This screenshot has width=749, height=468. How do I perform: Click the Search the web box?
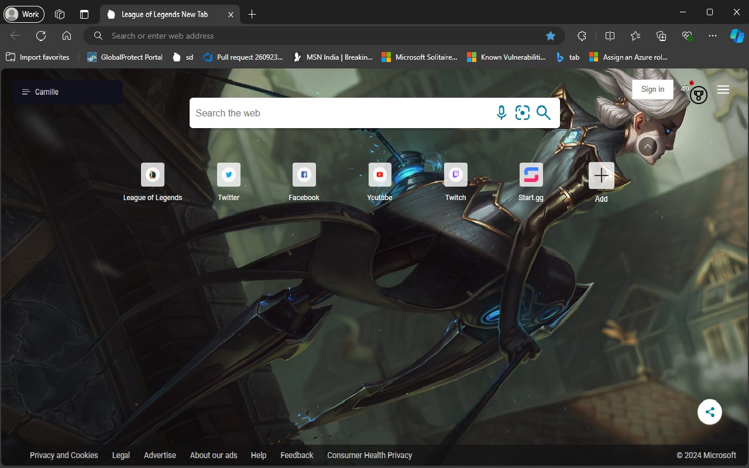[x=342, y=113]
